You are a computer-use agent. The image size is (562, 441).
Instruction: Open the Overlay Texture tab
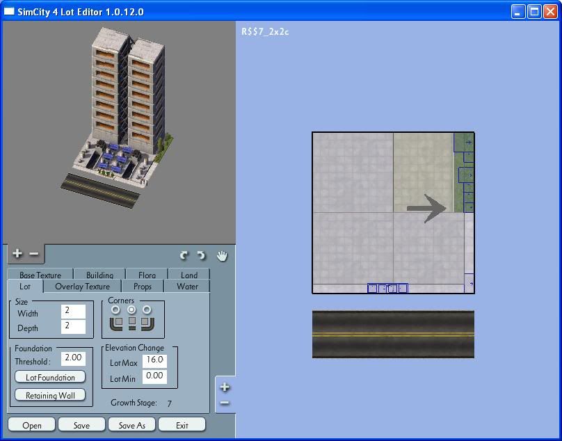(83, 287)
